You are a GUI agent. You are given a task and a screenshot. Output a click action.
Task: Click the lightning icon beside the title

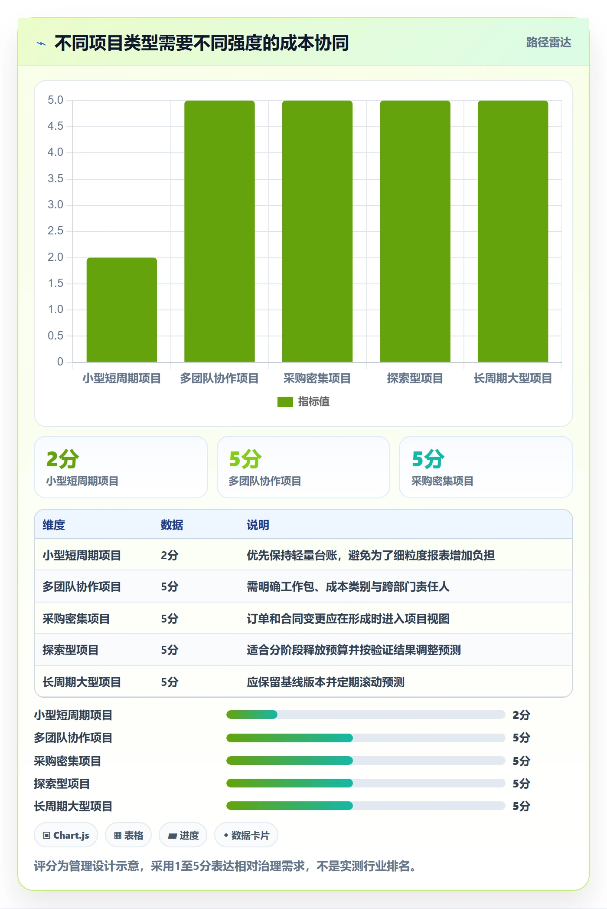41,43
